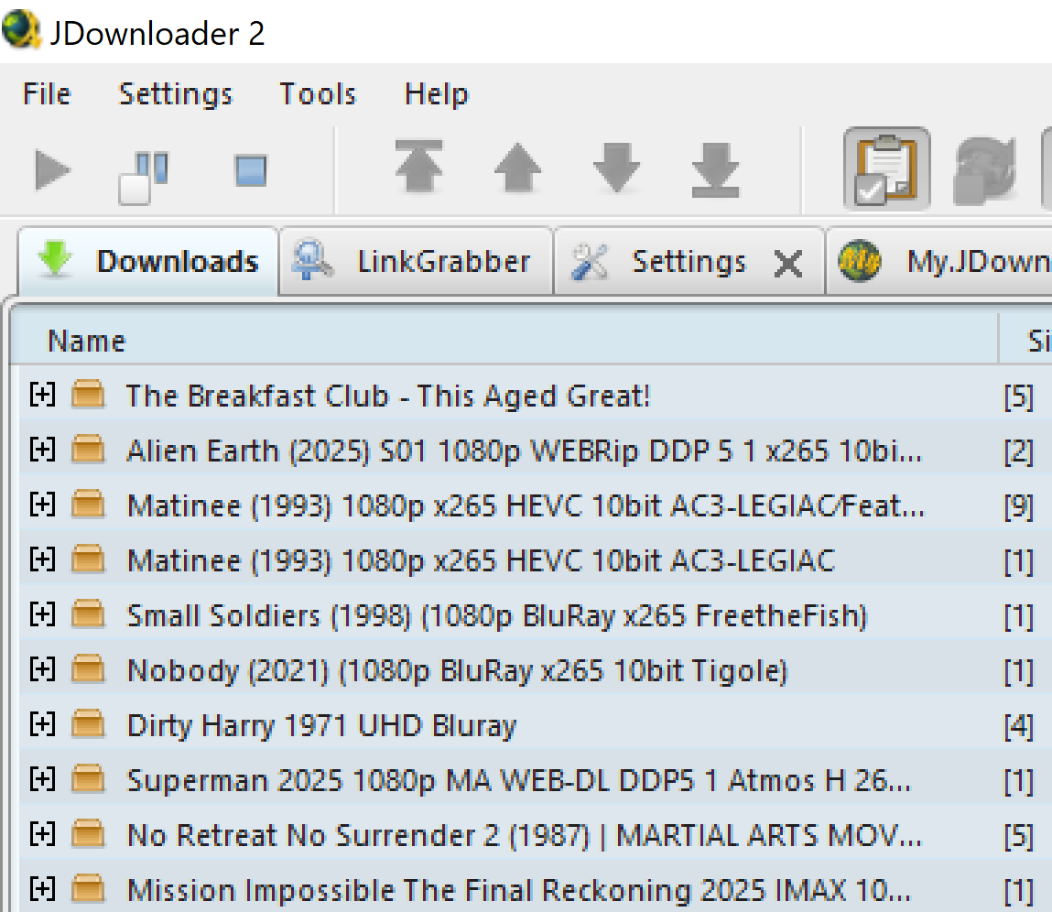The width and height of the screenshot is (1052, 912).
Task: Expand Superman 2025 package
Action: [42, 780]
